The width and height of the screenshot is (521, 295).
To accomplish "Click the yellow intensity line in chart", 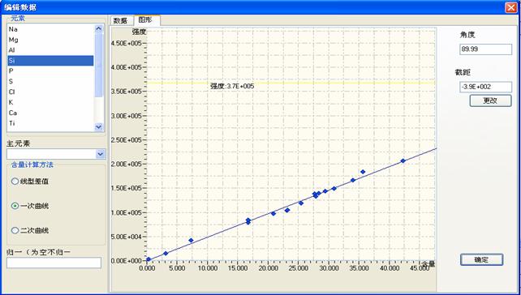I will (332, 83).
